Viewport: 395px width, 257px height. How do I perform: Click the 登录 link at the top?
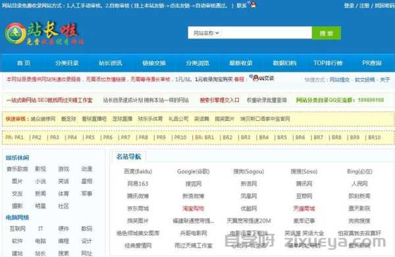(x=349, y=5)
